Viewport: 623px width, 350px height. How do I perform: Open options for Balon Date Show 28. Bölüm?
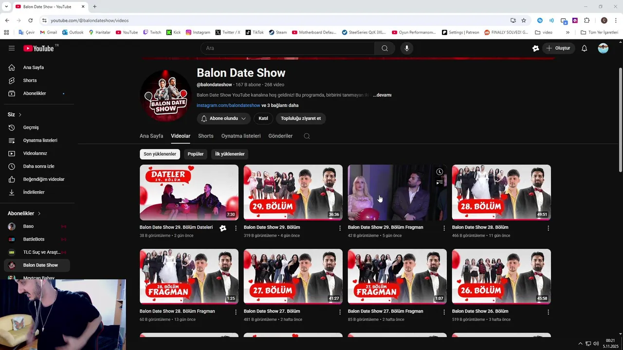(549, 228)
